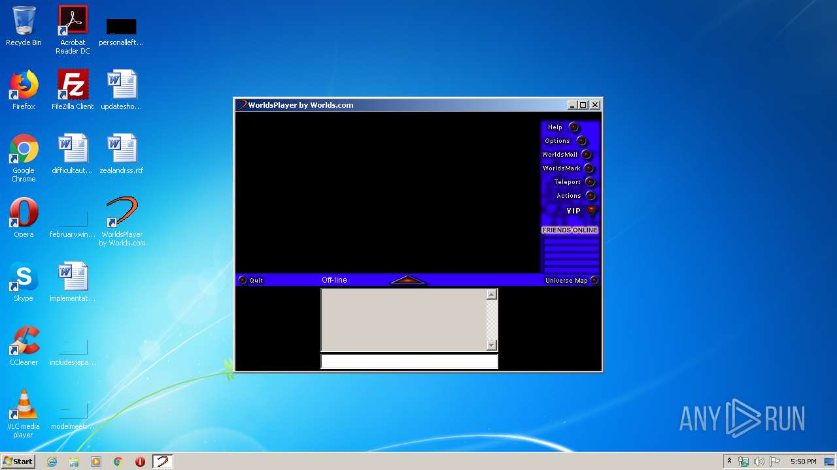Select the Firefox desktop icon
The width and height of the screenshot is (837, 470).
24,90
